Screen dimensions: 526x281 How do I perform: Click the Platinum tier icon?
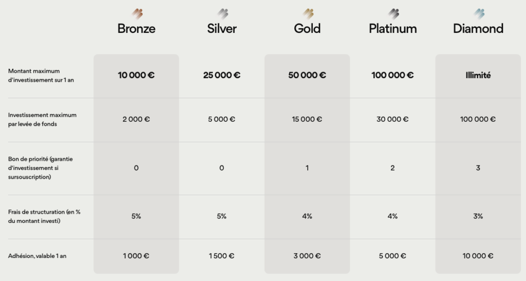393,13
